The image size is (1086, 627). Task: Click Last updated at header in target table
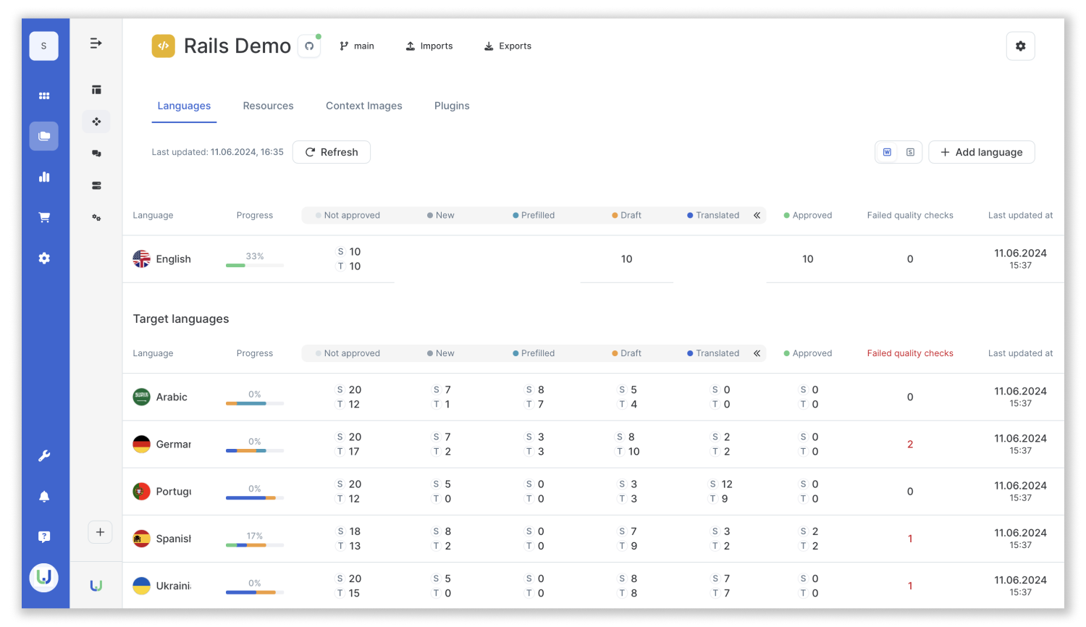[1021, 353]
